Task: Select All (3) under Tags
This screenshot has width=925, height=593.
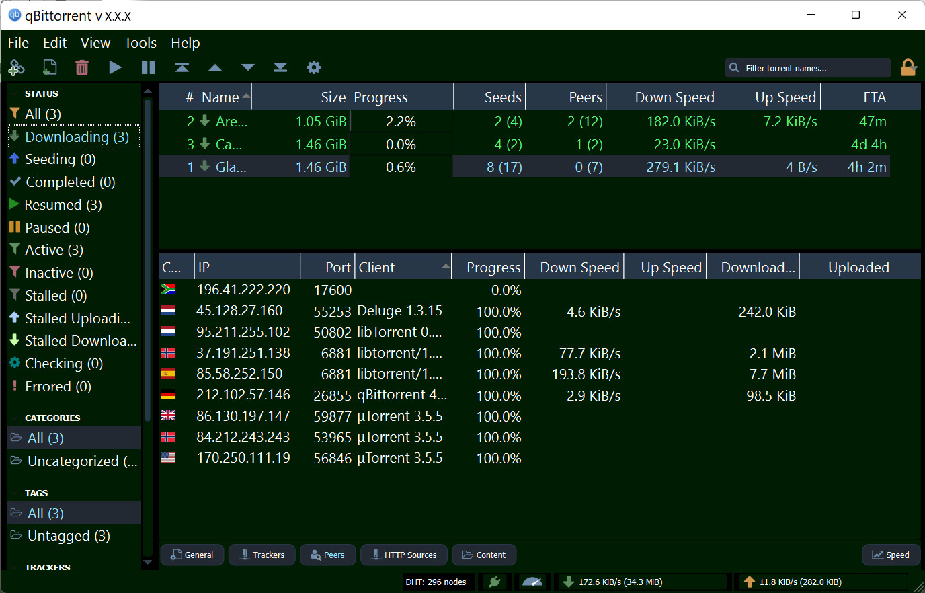Action: click(74, 514)
